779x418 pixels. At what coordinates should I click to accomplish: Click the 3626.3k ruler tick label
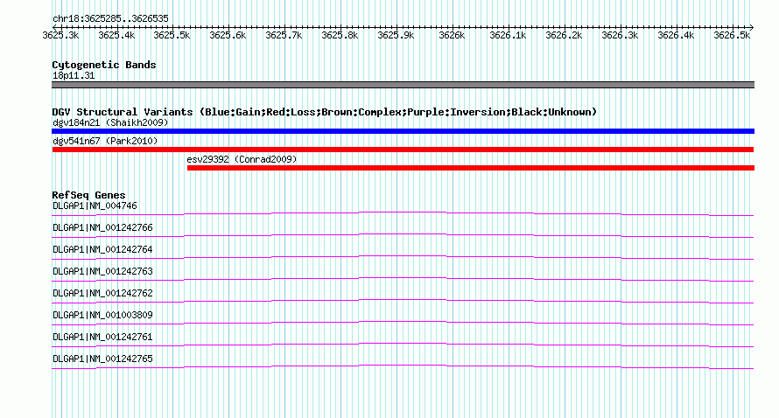point(620,35)
